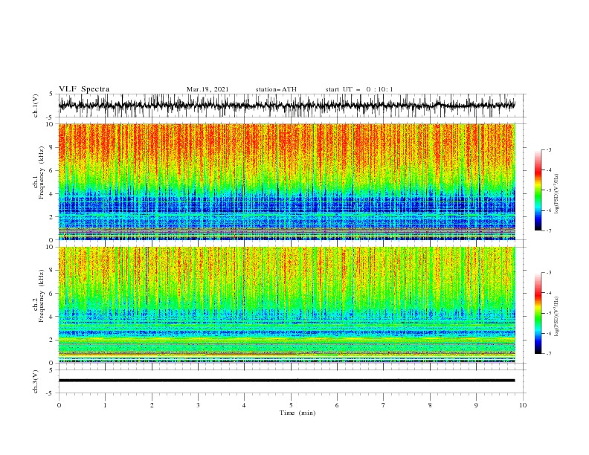The width and height of the screenshot is (589, 455).
Task: Click the ch.2 colorbar "log(PSD)(V²/Hz)" label
Action: 556,317
